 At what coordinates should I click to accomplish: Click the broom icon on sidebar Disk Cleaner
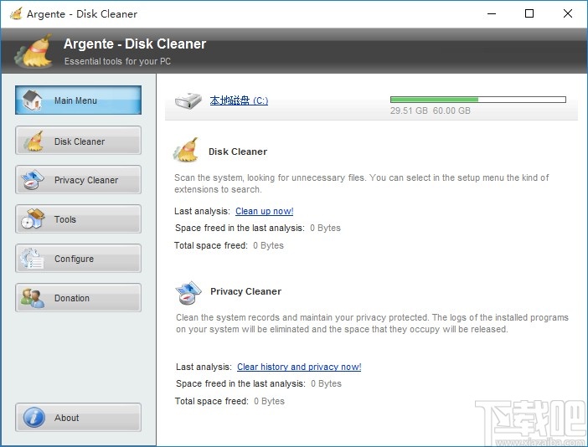point(34,141)
